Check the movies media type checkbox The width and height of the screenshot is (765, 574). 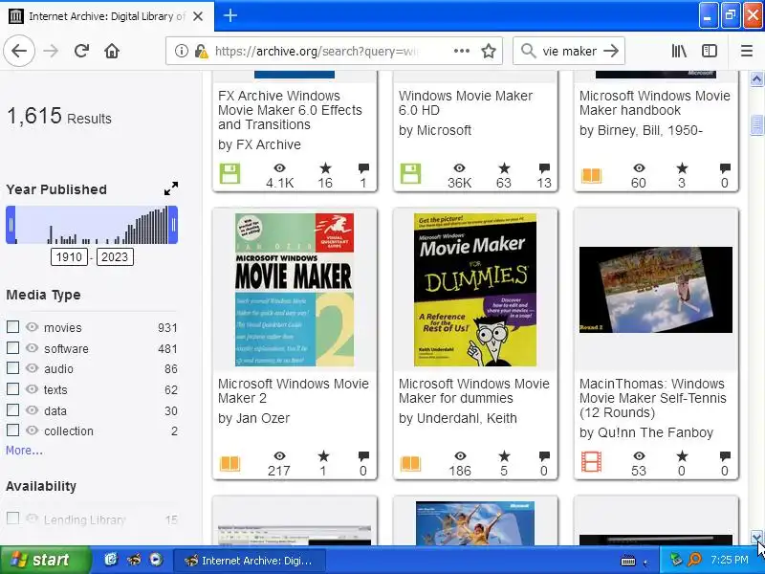[x=12, y=326]
